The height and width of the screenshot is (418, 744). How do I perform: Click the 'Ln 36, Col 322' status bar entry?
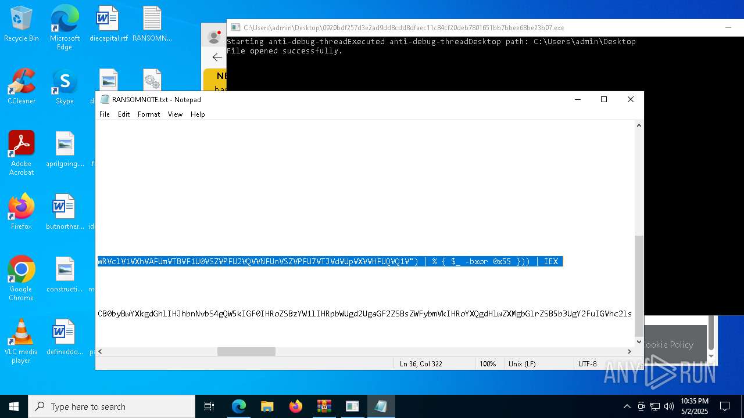tap(421, 363)
